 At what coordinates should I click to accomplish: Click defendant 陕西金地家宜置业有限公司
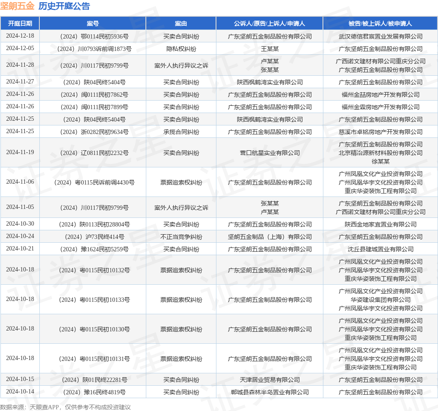(x=380, y=224)
